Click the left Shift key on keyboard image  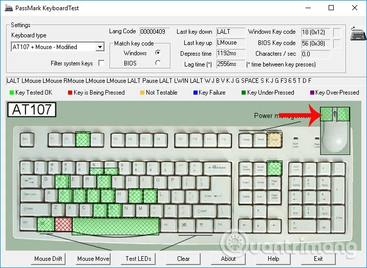36,210
